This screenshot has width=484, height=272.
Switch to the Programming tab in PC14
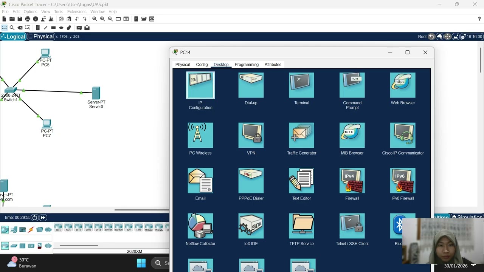[x=247, y=65]
